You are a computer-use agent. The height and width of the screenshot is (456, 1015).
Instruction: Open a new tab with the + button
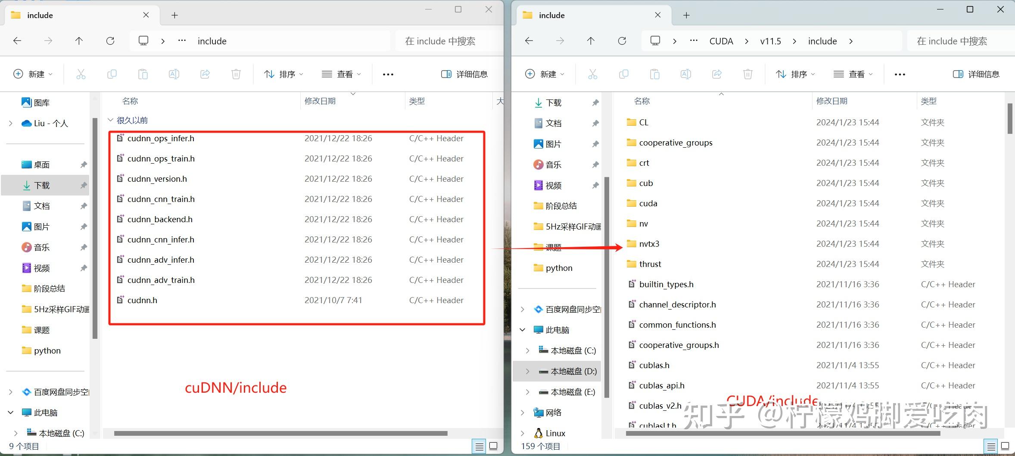pos(174,15)
